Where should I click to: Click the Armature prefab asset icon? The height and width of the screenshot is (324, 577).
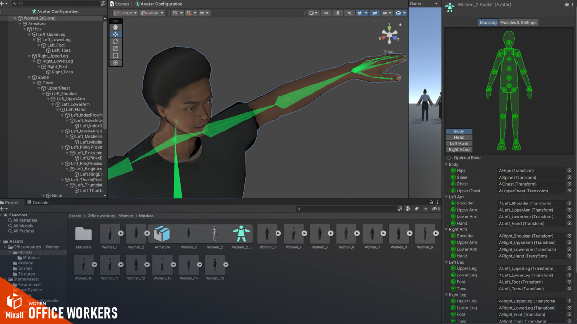162,233
